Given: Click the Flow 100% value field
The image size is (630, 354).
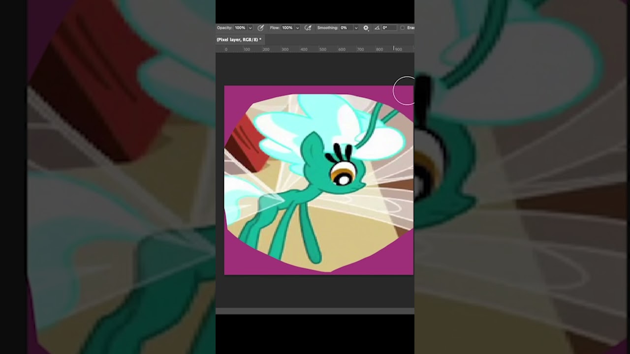Looking at the screenshot, I should 287,28.
